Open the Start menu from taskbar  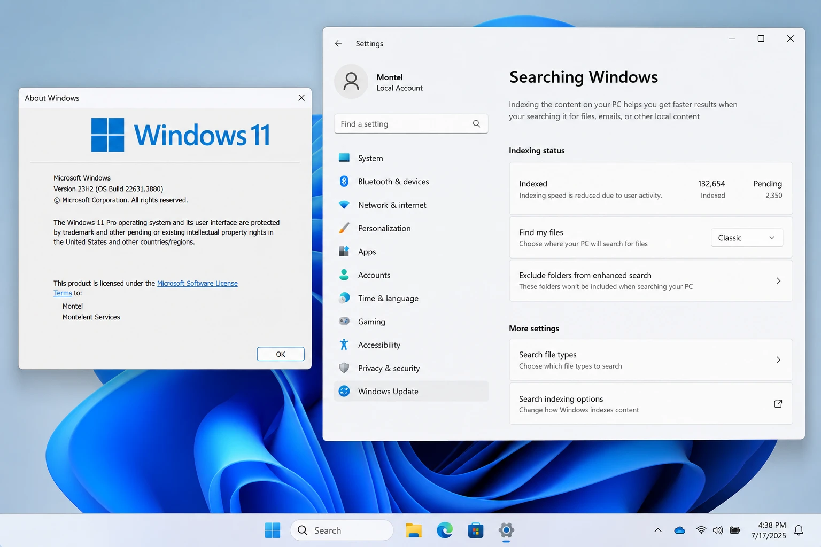pyautogui.click(x=273, y=530)
